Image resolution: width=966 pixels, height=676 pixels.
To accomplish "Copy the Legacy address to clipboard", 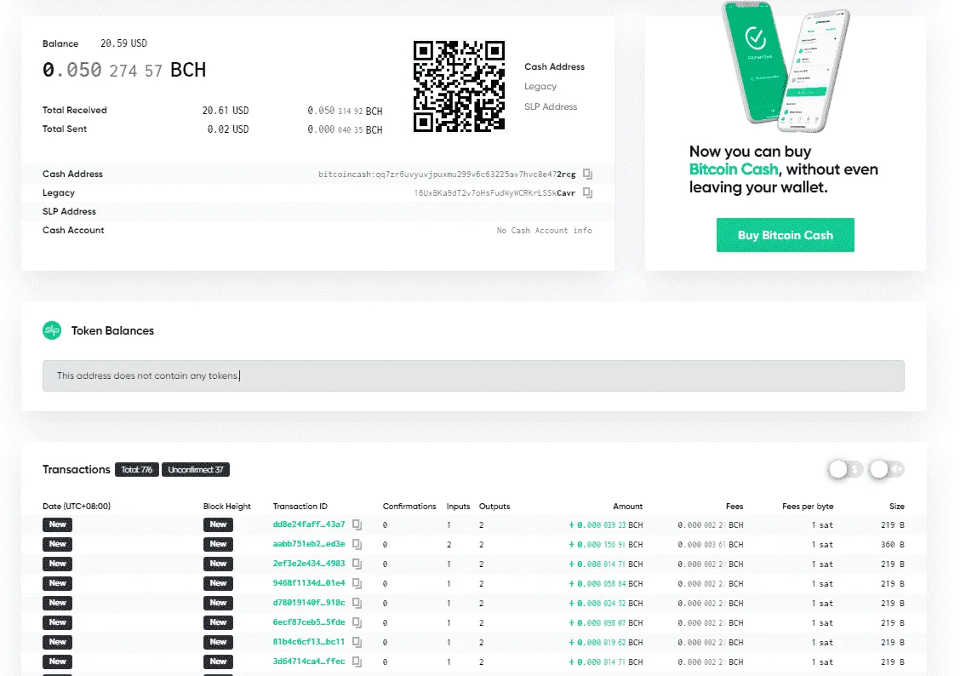I will [588, 193].
